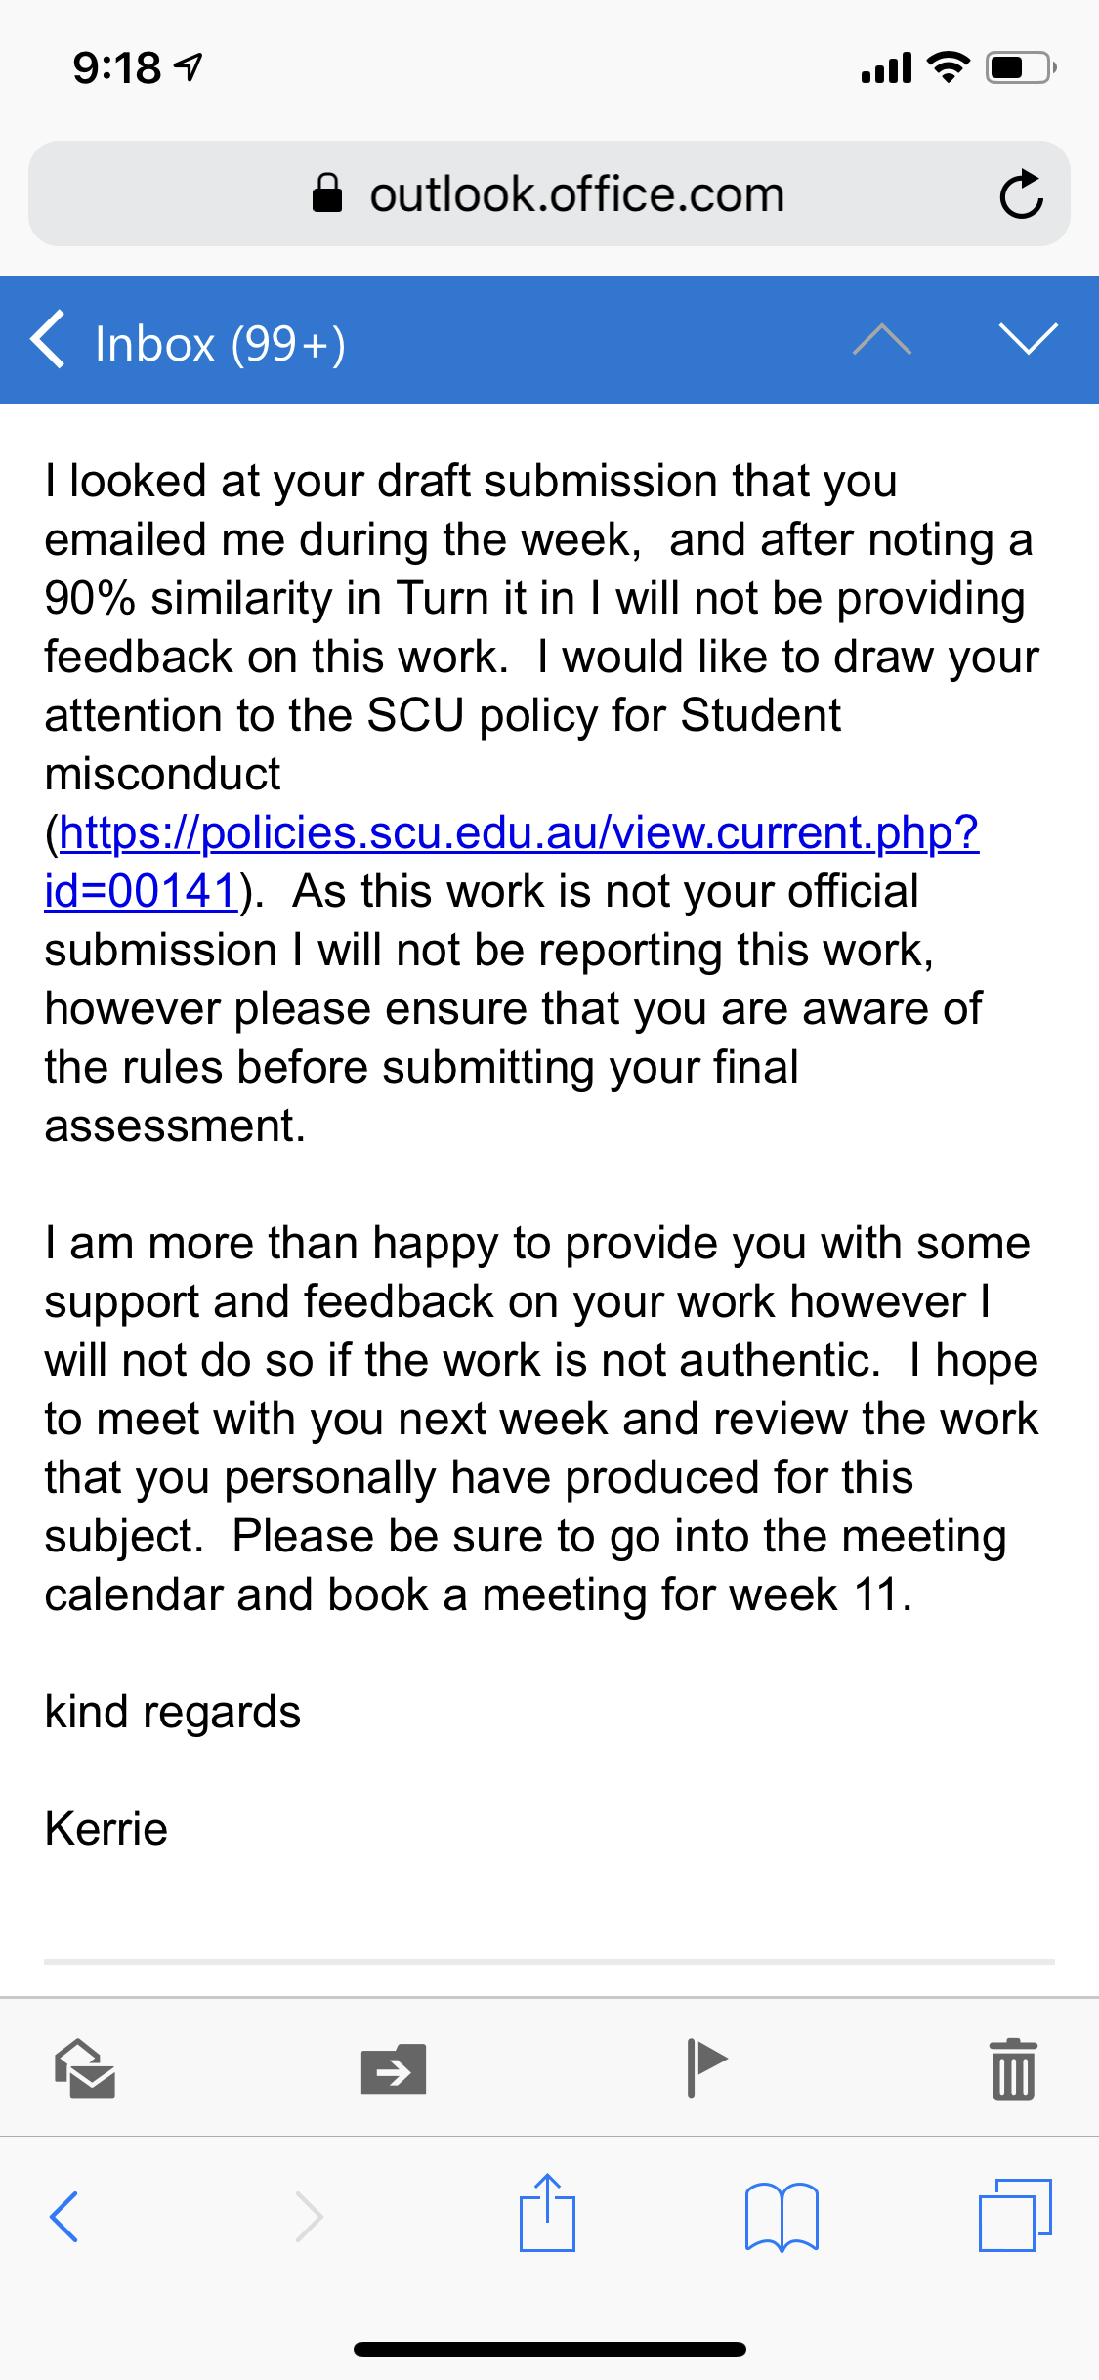The width and height of the screenshot is (1099, 2380).
Task: Open the next message with down chevron
Action: 1029,339
